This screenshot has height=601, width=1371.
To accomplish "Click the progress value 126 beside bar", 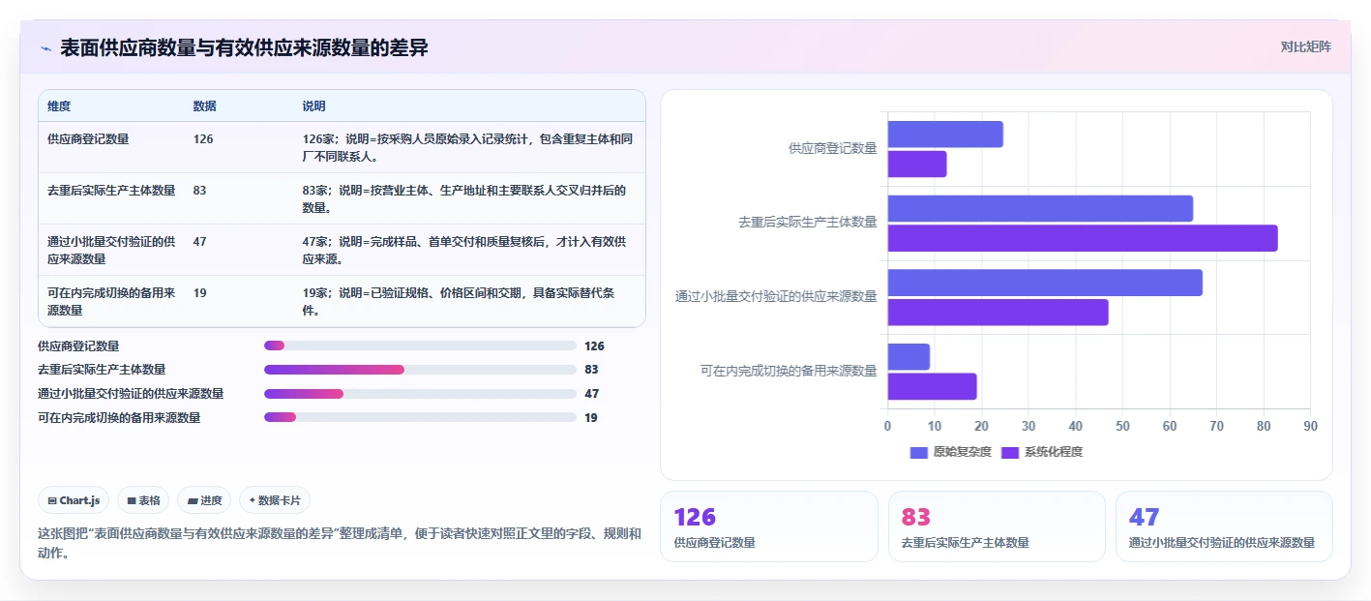I will click(594, 346).
